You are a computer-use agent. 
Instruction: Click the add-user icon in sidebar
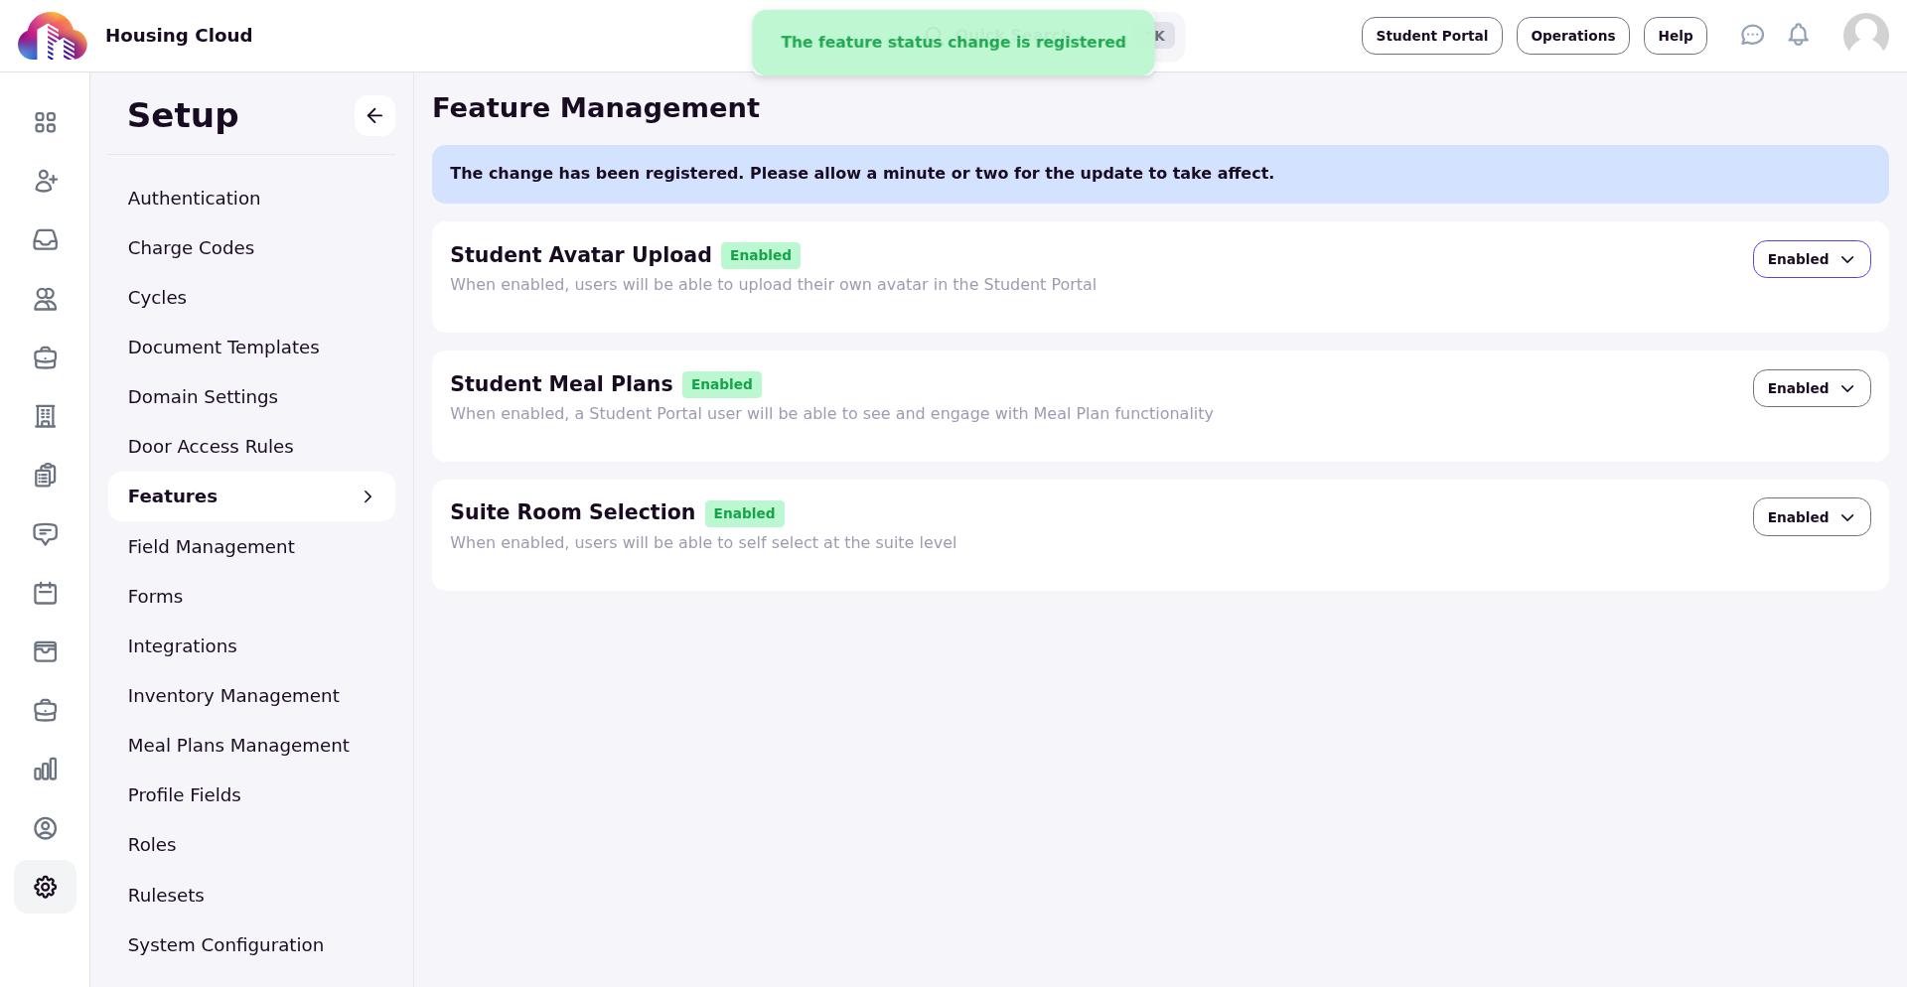[45, 181]
